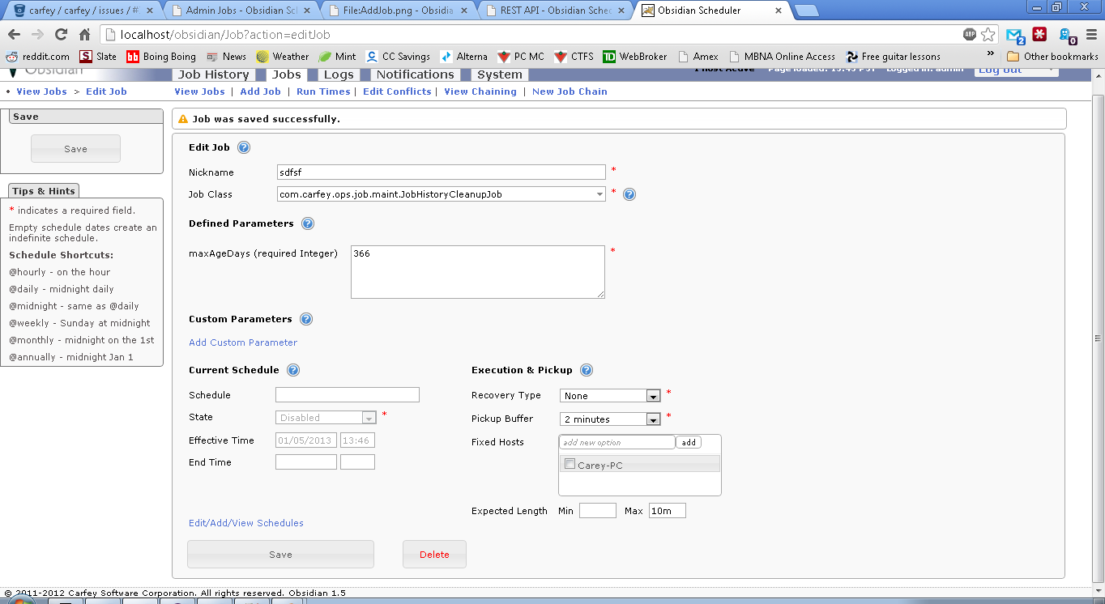This screenshot has height=604, width=1105.
Task: Click help icon next to Edit Job
Action: (x=244, y=147)
